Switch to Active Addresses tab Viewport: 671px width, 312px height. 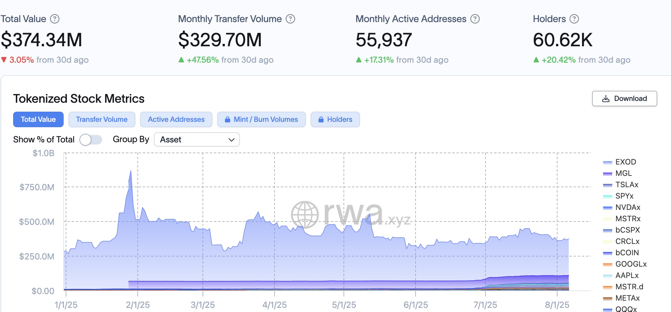pyautogui.click(x=176, y=119)
